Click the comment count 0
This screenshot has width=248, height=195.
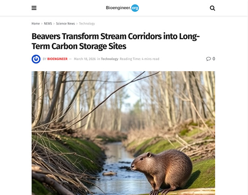click(x=214, y=59)
